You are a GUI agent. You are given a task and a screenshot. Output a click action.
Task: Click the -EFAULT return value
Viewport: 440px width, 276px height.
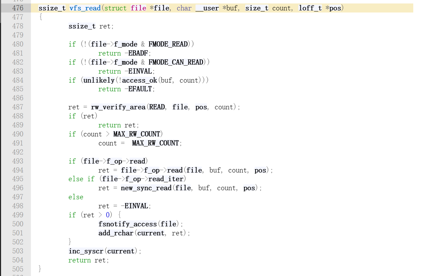(x=138, y=89)
